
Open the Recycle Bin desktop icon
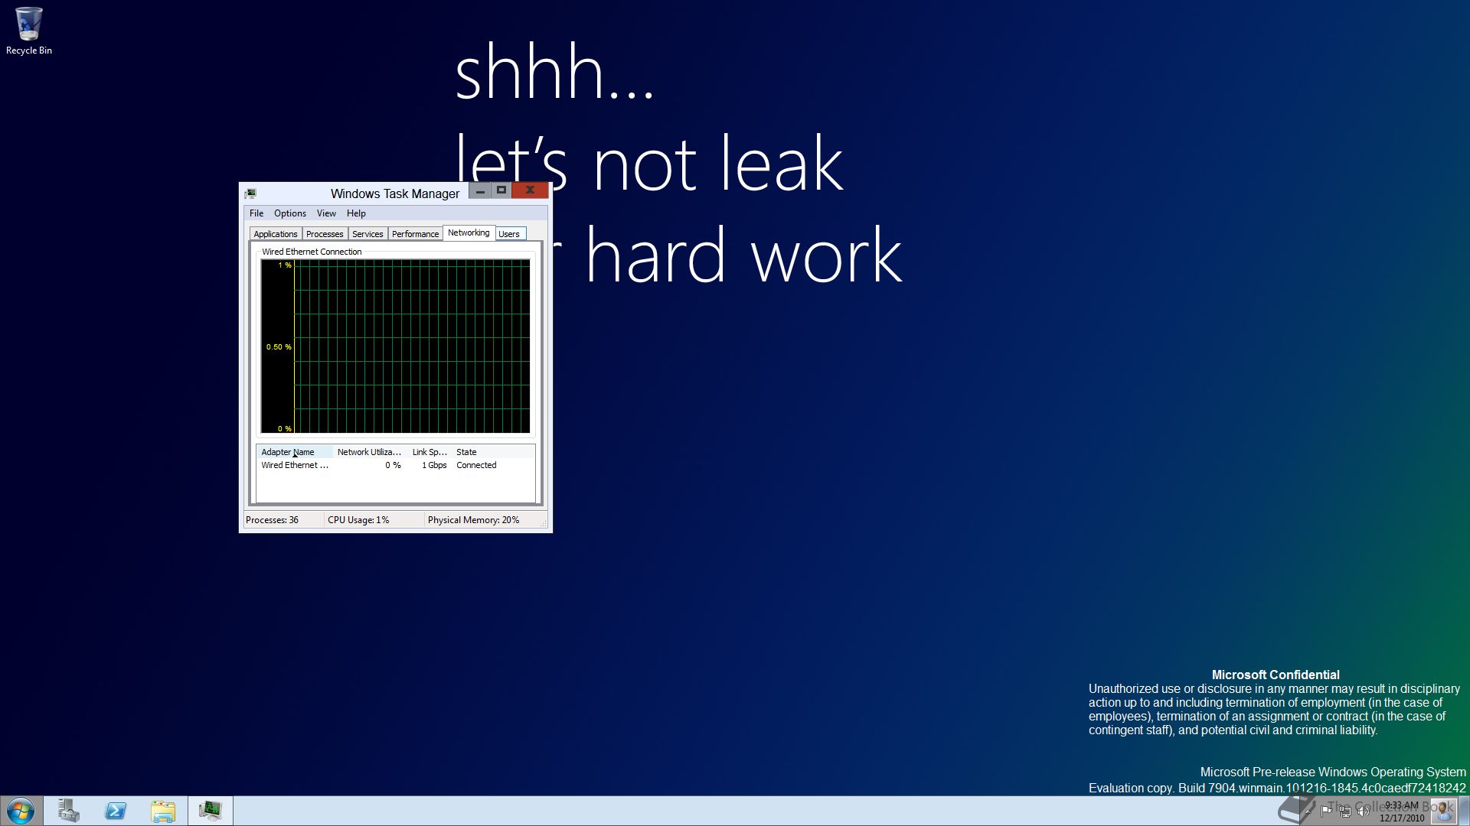[28, 31]
